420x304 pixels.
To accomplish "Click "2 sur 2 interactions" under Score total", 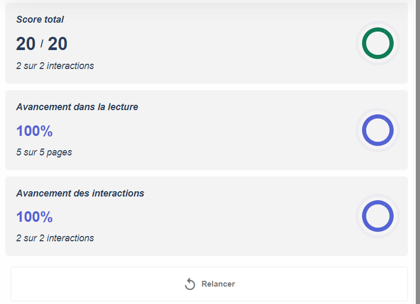I will [x=55, y=66].
